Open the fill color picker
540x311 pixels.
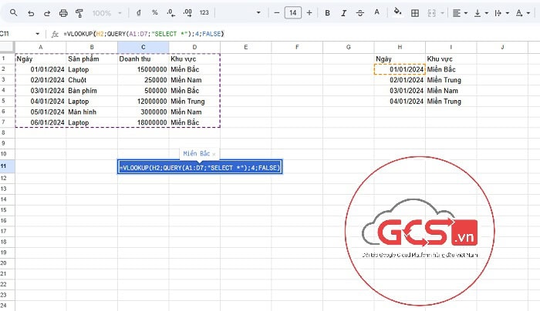[397, 13]
